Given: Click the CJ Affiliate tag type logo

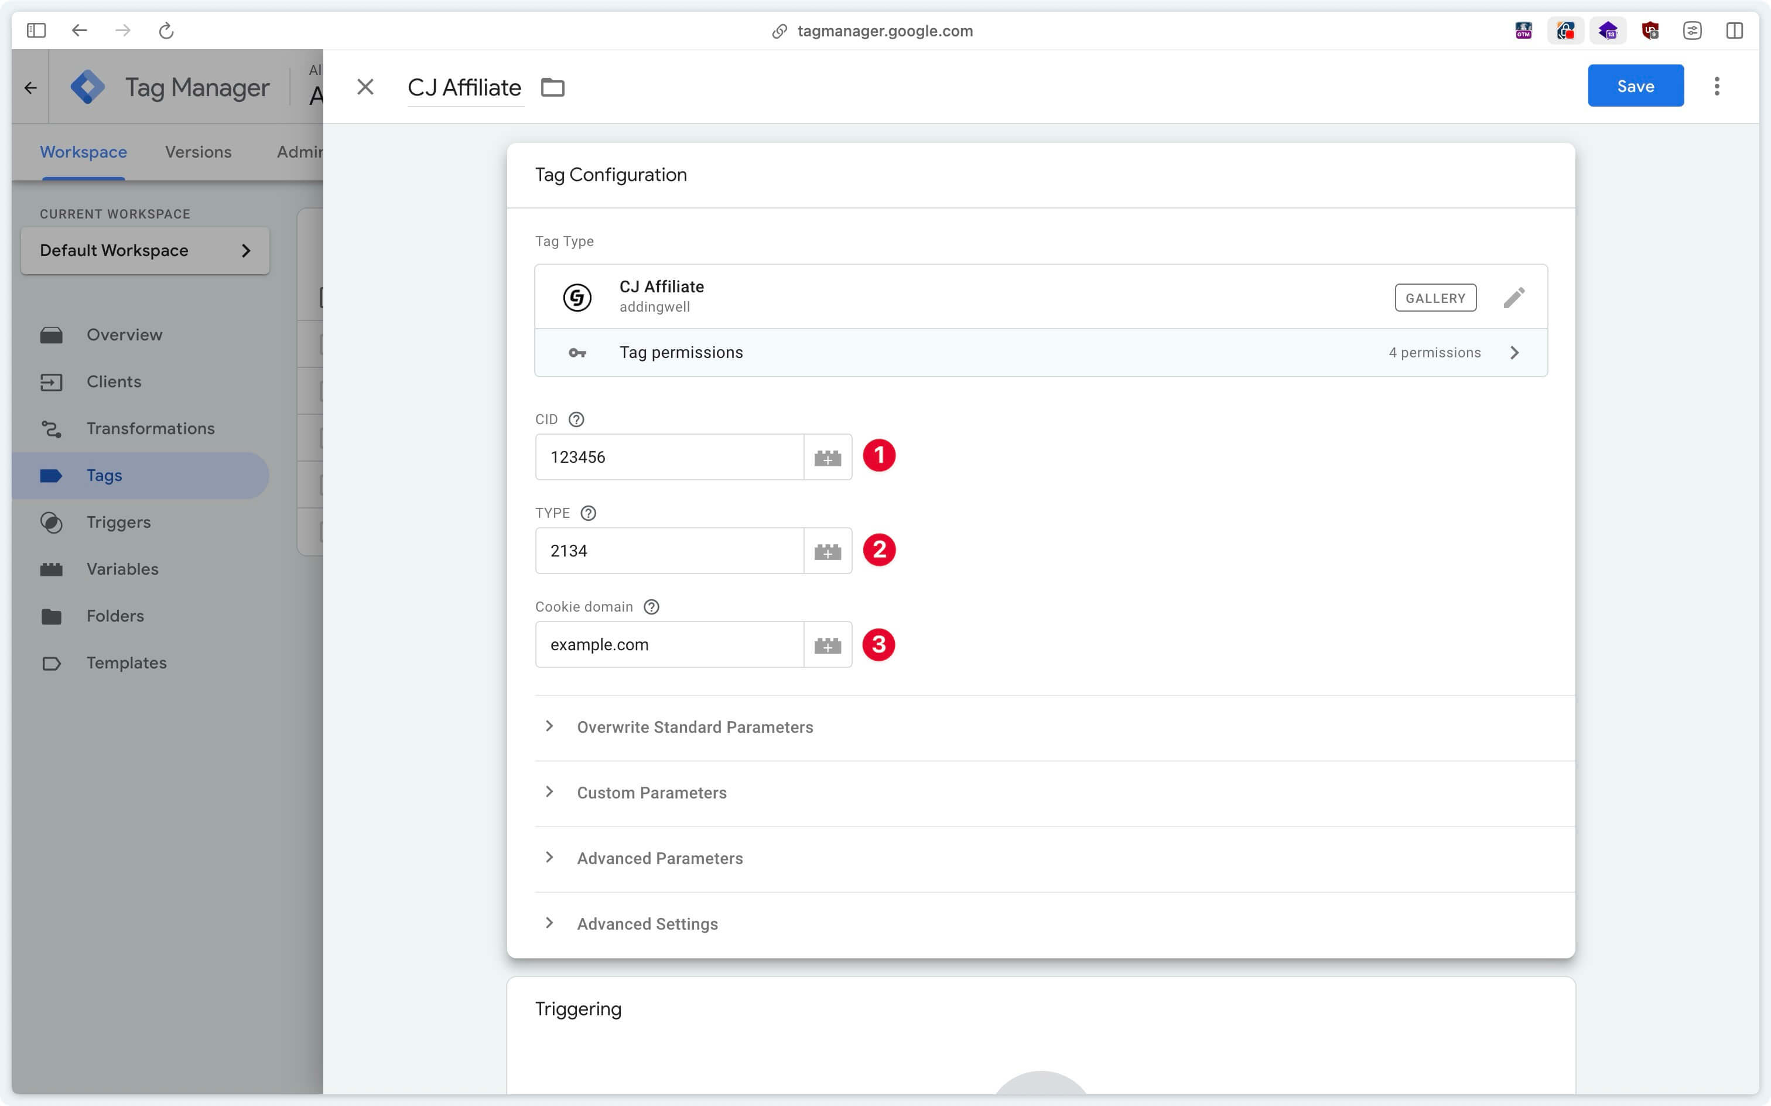Looking at the screenshot, I should pos(577,297).
